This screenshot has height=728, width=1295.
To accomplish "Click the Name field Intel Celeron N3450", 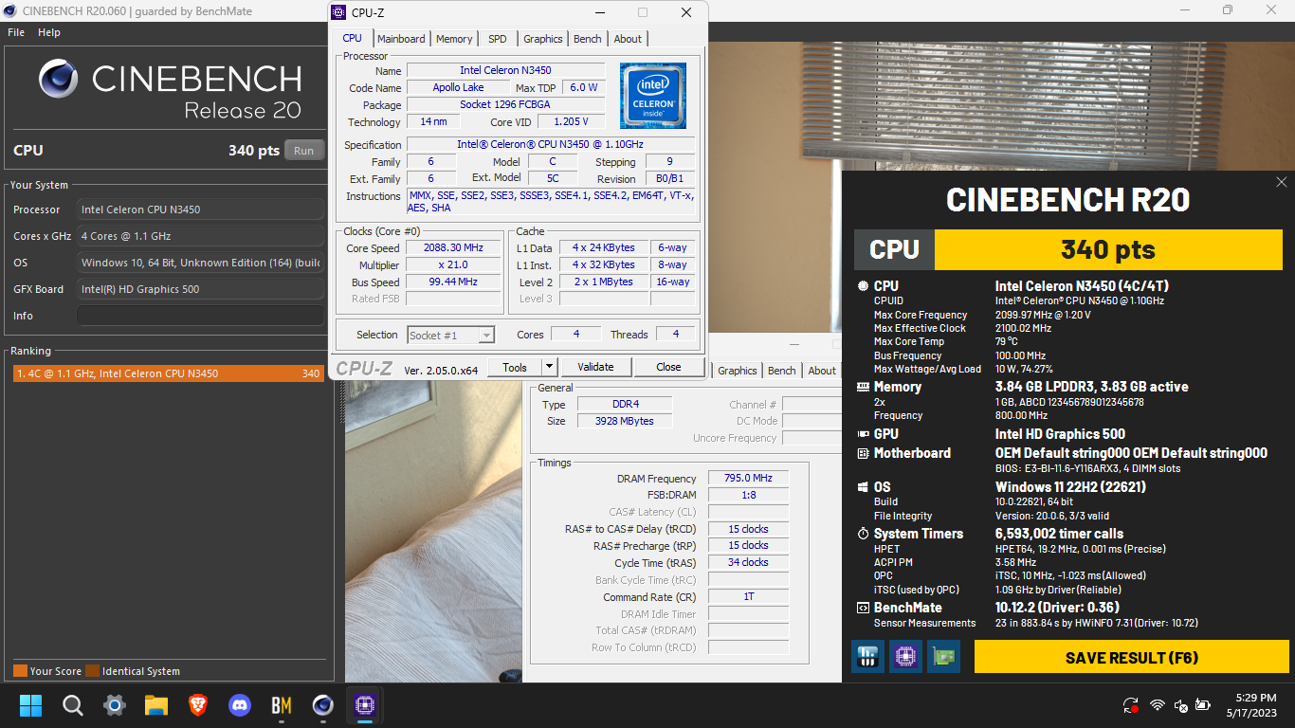I will (505, 71).
